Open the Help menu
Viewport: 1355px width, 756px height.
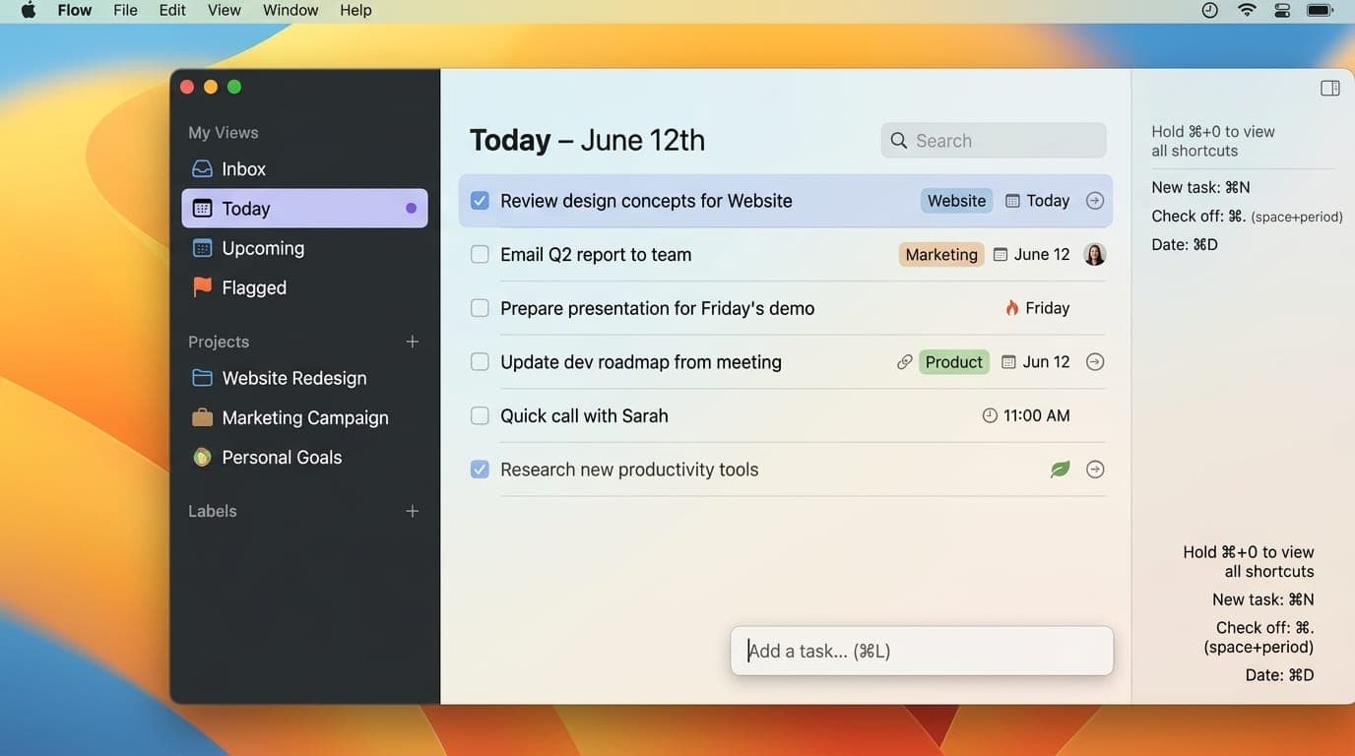coord(355,10)
